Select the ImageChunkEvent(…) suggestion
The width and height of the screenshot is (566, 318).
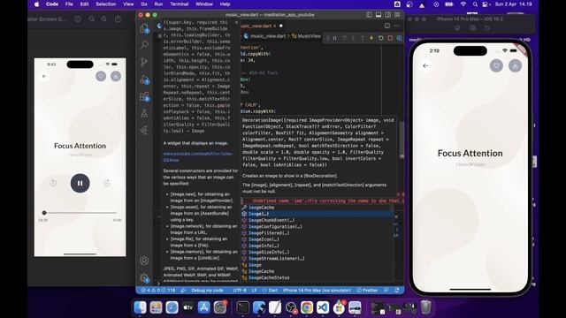pos(317,220)
